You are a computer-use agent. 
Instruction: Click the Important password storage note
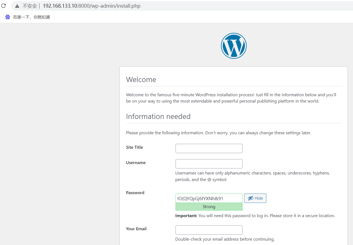255,215
